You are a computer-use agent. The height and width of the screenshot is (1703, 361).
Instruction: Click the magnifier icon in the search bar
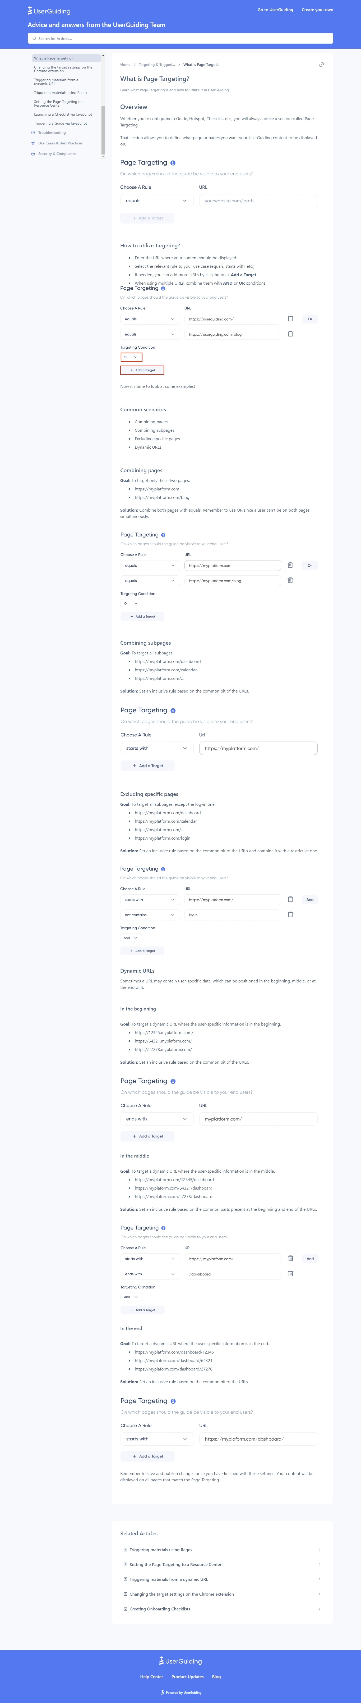coord(34,38)
